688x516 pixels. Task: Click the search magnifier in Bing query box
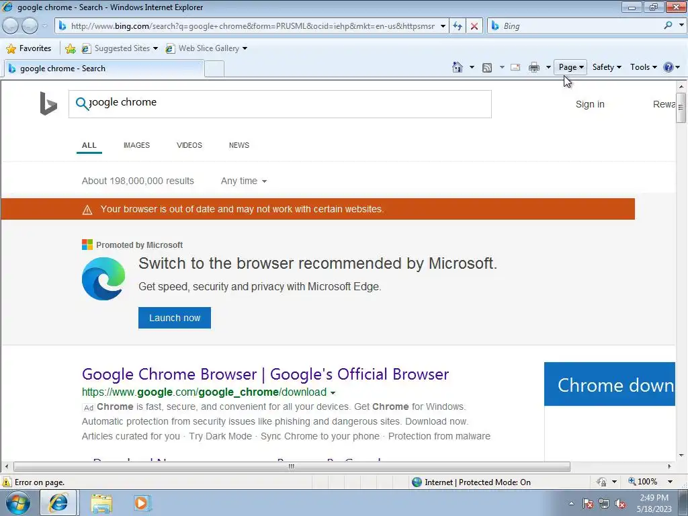(x=81, y=103)
